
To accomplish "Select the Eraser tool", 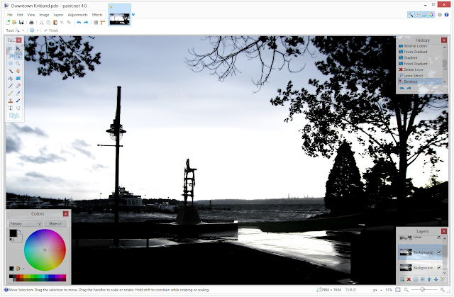I will click(x=18, y=86).
